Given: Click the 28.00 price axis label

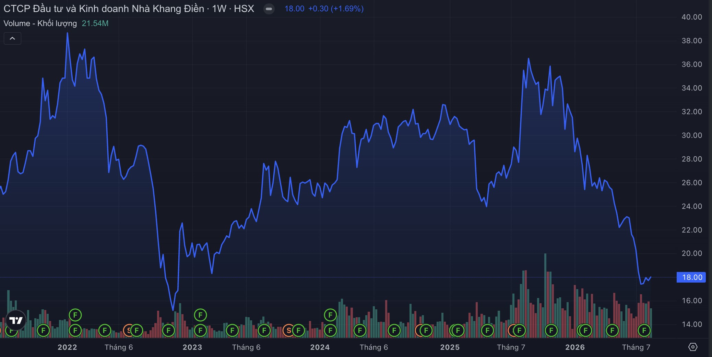Looking at the screenshot, I should (x=692, y=159).
